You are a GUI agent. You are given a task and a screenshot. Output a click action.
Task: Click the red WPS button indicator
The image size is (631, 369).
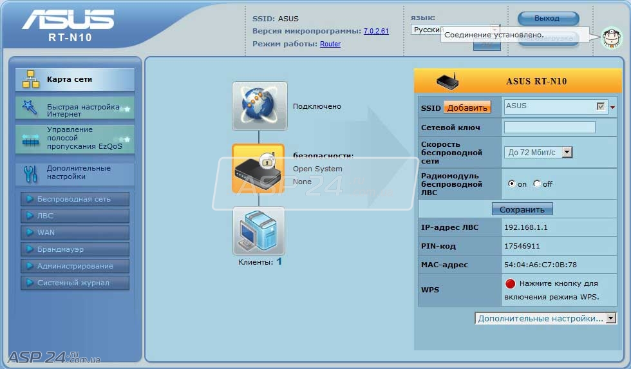pyautogui.click(x=510, y=284)
